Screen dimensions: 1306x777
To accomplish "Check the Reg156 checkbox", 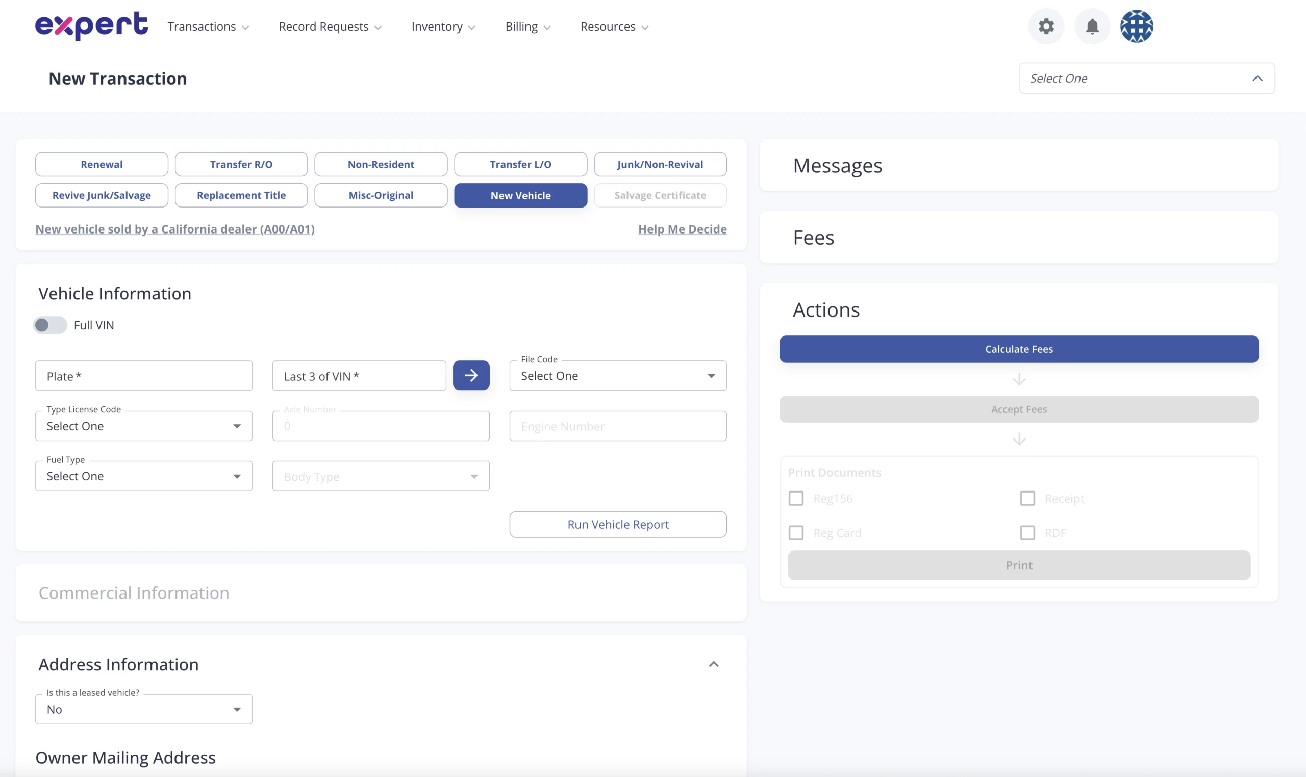I will coord(796,498).
